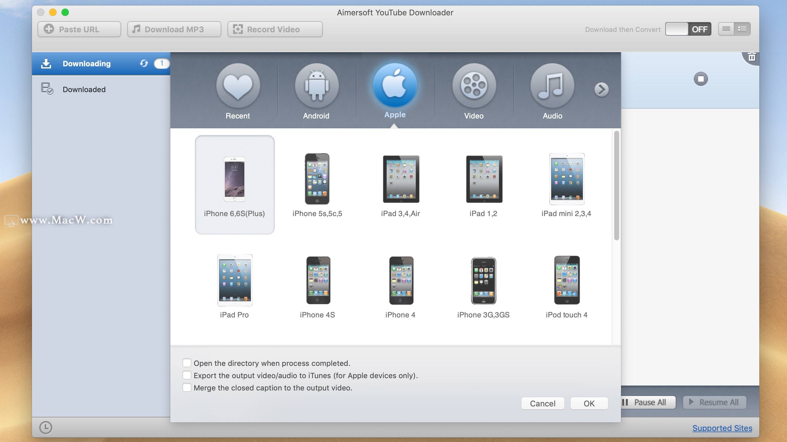
Task: Click the Paste URL button
Action: (x=79, y=29)
